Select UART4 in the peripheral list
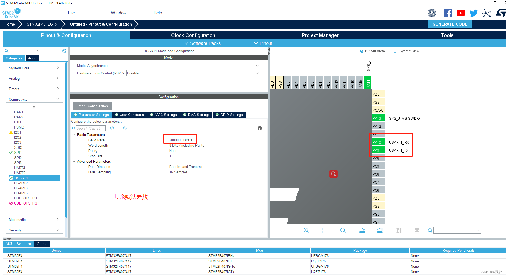Image resolution: width=506 pixels, height=276 pixels. (20, 168)
